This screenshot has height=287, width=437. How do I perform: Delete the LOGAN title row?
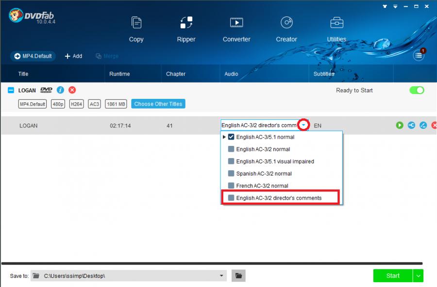[434, 125]
